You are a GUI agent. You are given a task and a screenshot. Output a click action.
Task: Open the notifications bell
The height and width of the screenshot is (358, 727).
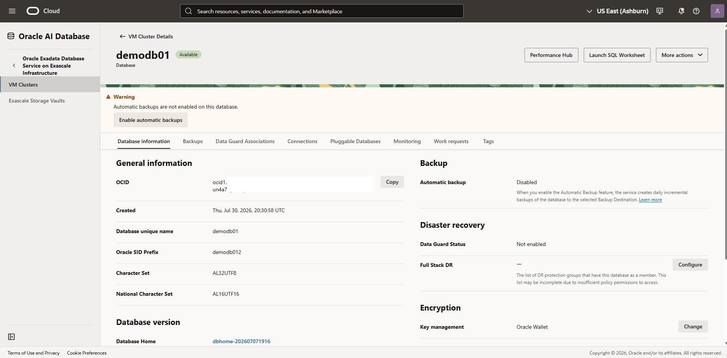[x=681, y=11]
